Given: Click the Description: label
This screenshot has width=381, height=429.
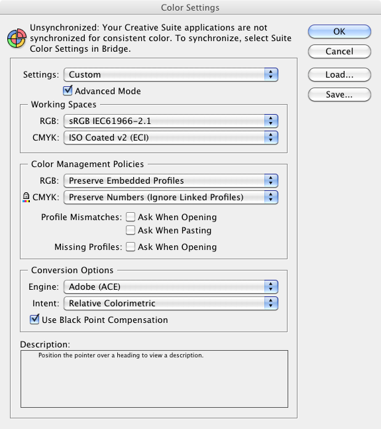Looking at the screenshot, I should click(x=45, y=344).
